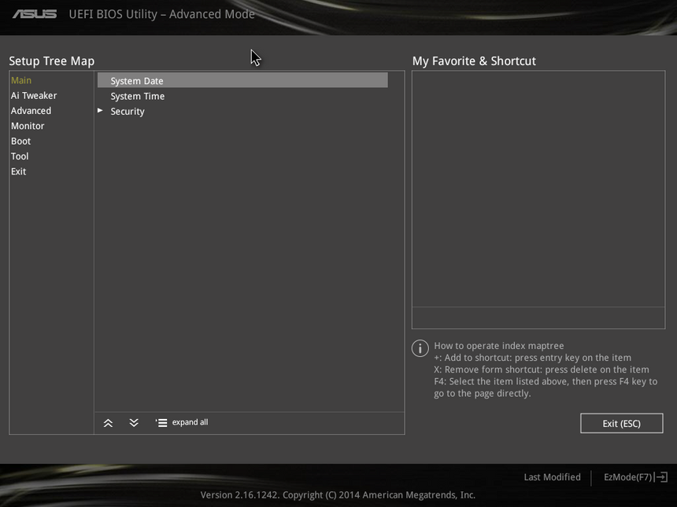The image size is (677, 507).
Task: Open the Ai Tweaker category
Action: [x=34, y=96]
